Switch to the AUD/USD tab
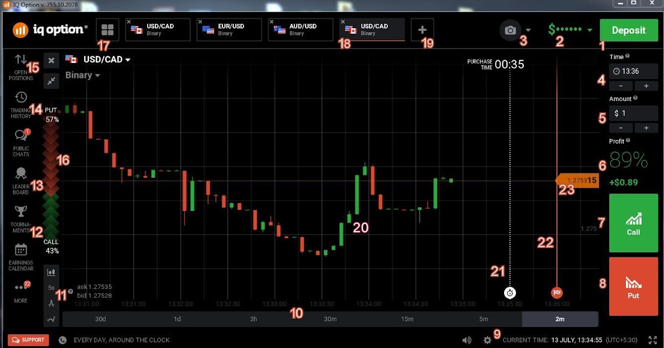The height and width of the screenshot is (348, 664). click(300, 30)
